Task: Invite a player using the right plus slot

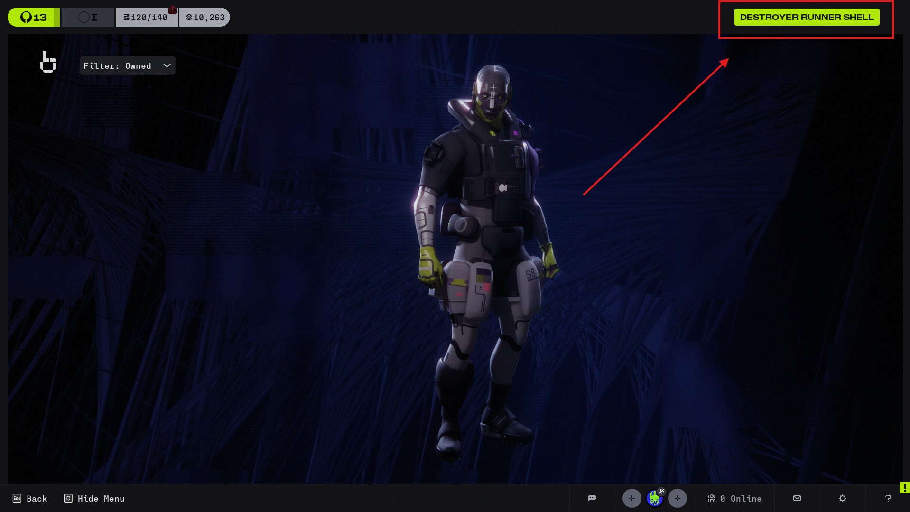Action: click(x=677, y=498)
